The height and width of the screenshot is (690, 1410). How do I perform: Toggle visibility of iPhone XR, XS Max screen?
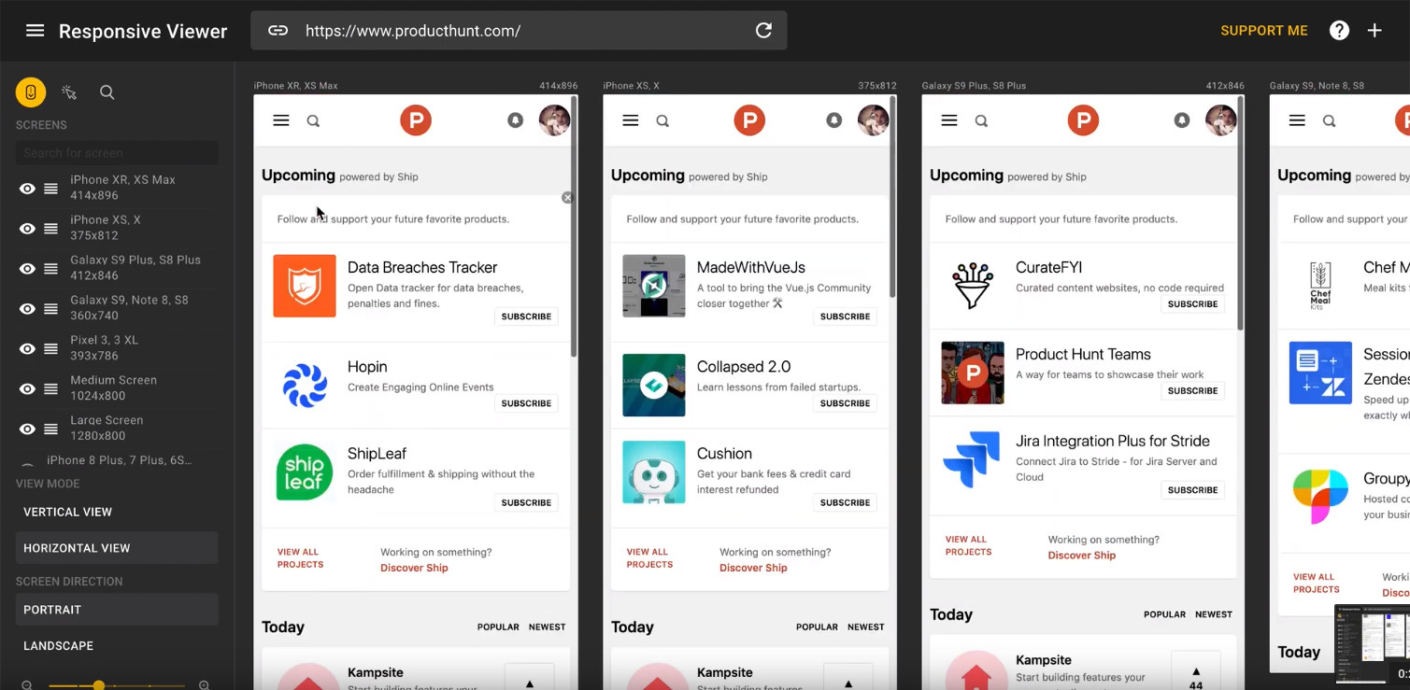click(27, 189)
